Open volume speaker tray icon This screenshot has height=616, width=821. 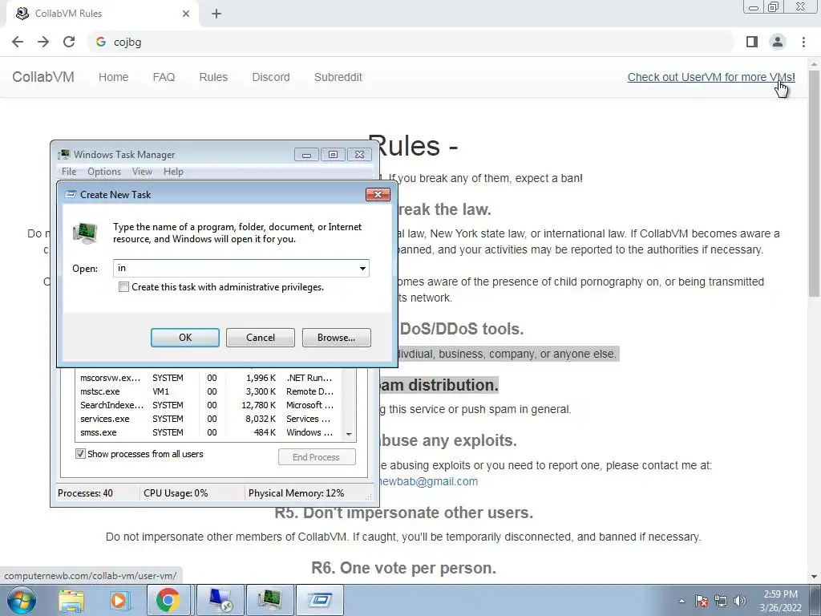(740, 601)
